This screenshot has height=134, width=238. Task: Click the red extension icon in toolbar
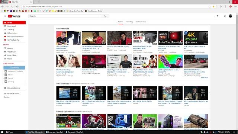231,7
